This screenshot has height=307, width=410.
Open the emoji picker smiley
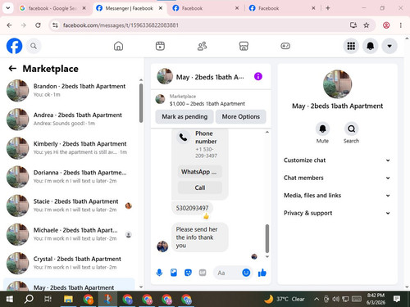(x=246, y=273)
